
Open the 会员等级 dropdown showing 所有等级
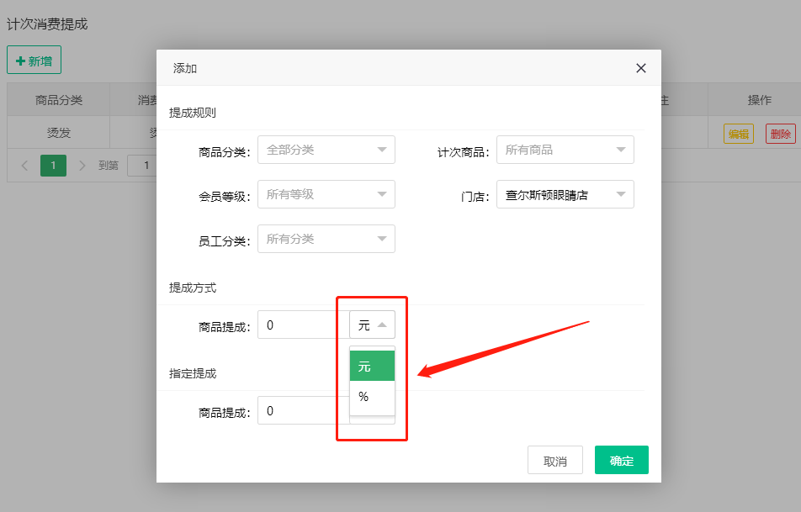[x=326, y=194]
